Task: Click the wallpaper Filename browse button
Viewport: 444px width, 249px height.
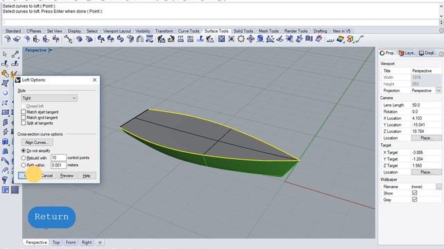Action: click(438, 186)
